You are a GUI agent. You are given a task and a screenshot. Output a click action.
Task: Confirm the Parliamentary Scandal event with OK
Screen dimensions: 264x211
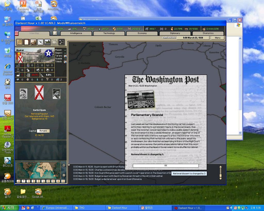tap(166, 166)
